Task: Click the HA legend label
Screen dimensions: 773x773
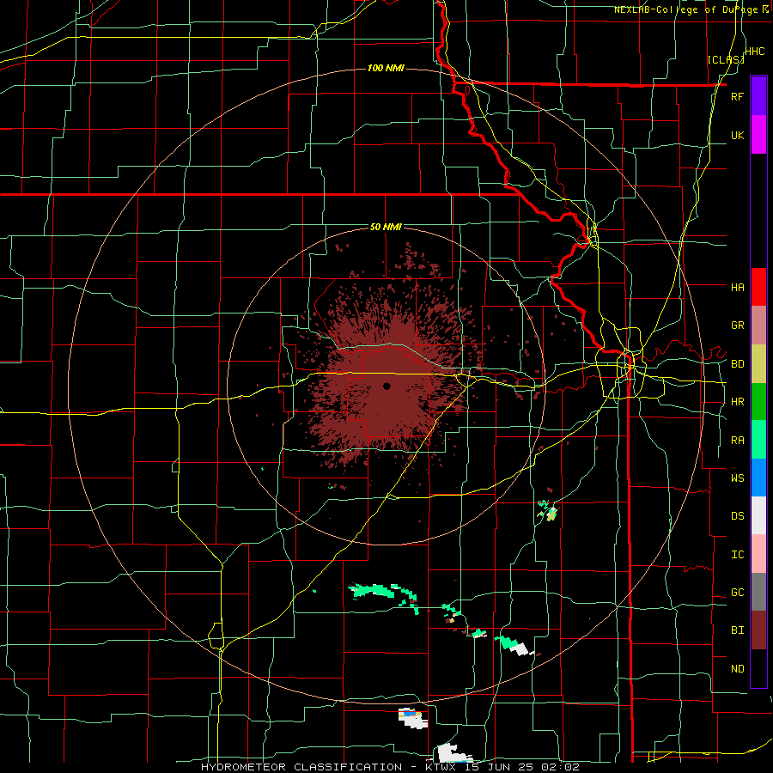Action: [738, 288]
